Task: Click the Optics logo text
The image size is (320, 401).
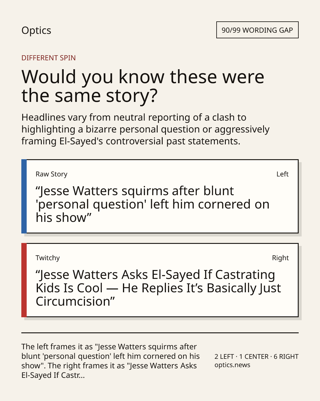Action: click(36, 30)
